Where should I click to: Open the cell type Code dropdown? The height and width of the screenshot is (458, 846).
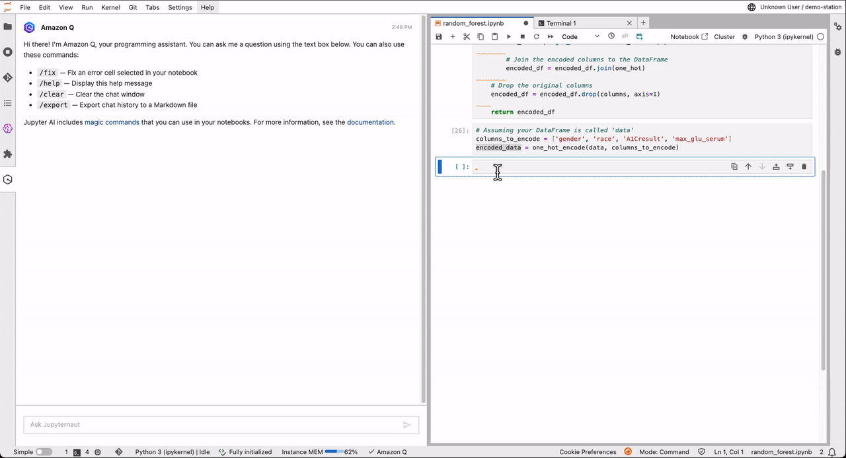[580, 37]
